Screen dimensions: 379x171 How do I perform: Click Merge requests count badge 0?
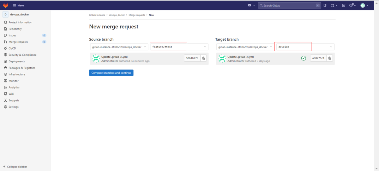click(44, 42)
